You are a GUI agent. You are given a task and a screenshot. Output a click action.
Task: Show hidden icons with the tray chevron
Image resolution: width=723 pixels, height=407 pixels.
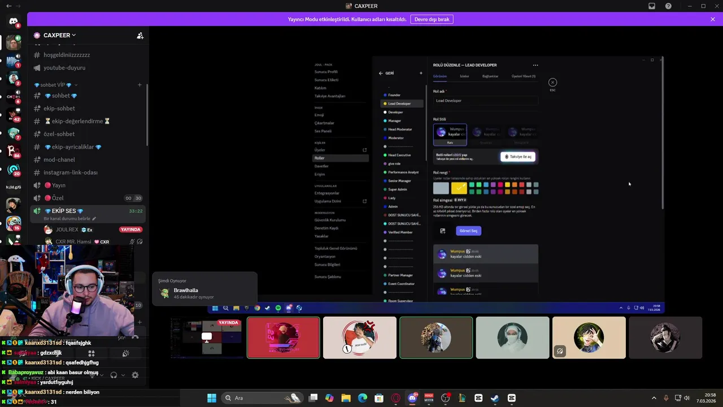[654, 398]
